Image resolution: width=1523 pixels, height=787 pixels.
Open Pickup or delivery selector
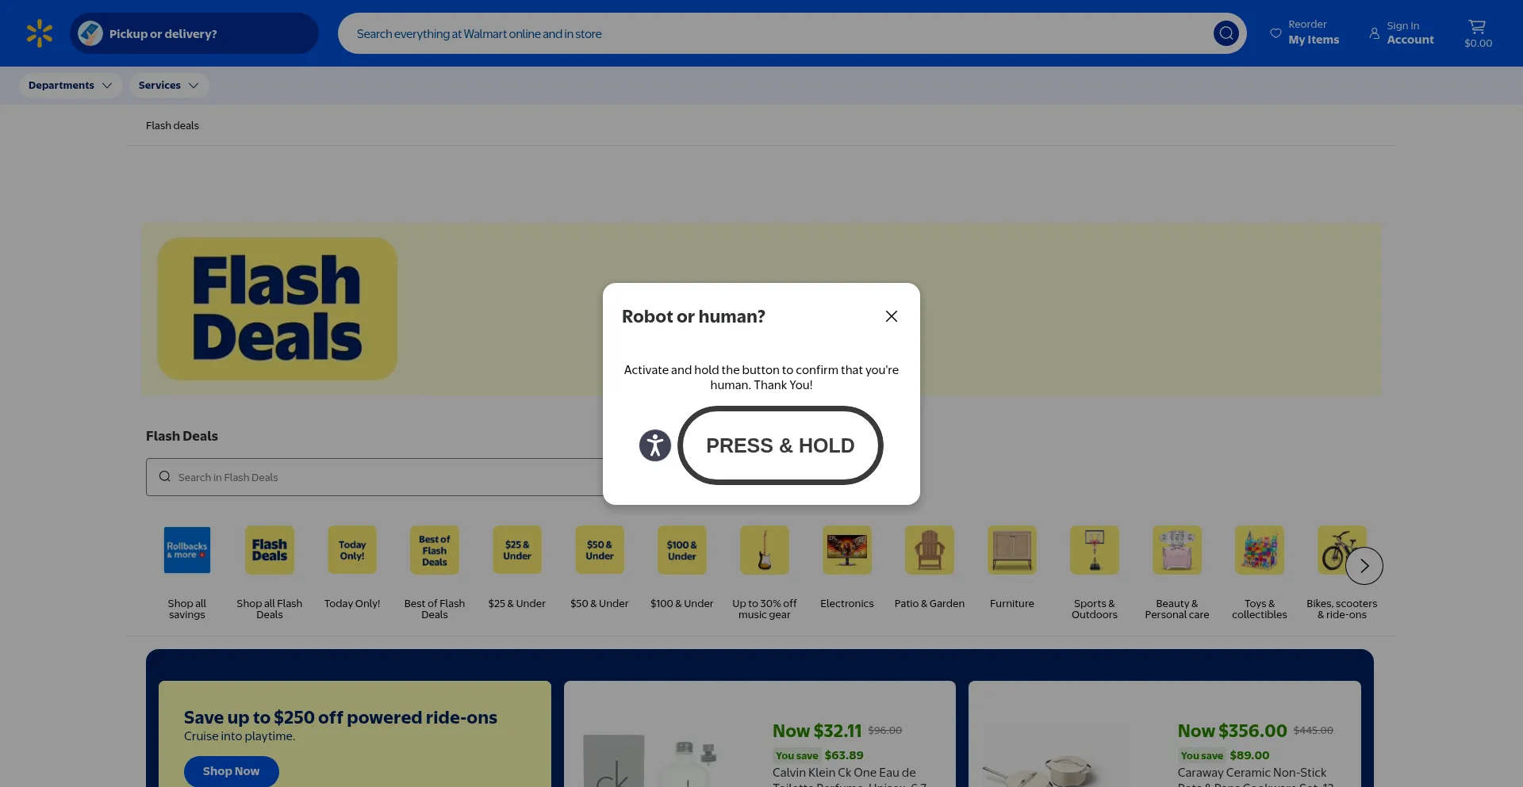pyautogui.click(x=194, y=33)
